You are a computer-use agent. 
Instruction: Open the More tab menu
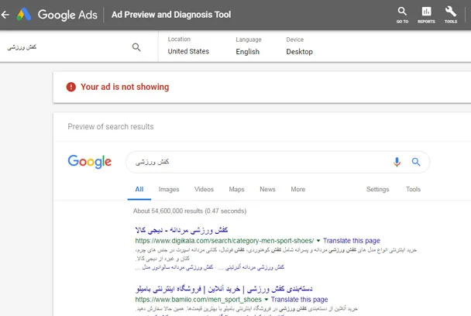(x=298, y=189)
